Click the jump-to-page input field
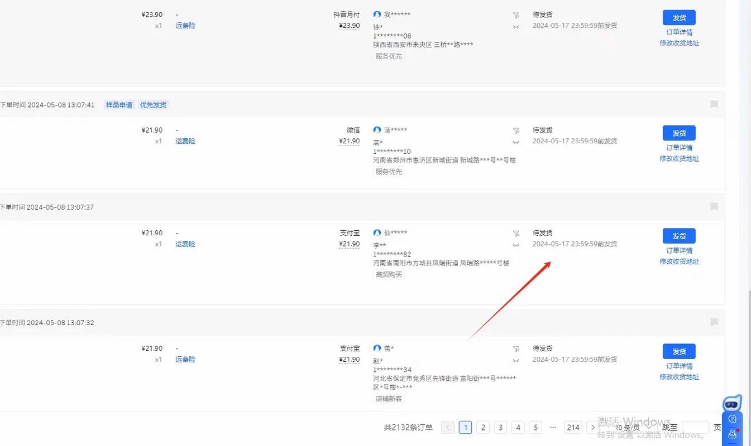 [695, 428]
